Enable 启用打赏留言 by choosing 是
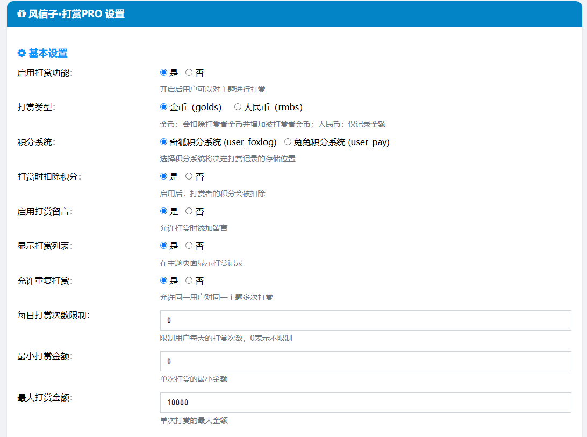 pos(164,211)
